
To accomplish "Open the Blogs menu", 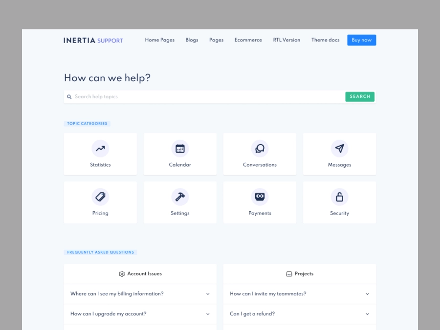I will (192, 40).
